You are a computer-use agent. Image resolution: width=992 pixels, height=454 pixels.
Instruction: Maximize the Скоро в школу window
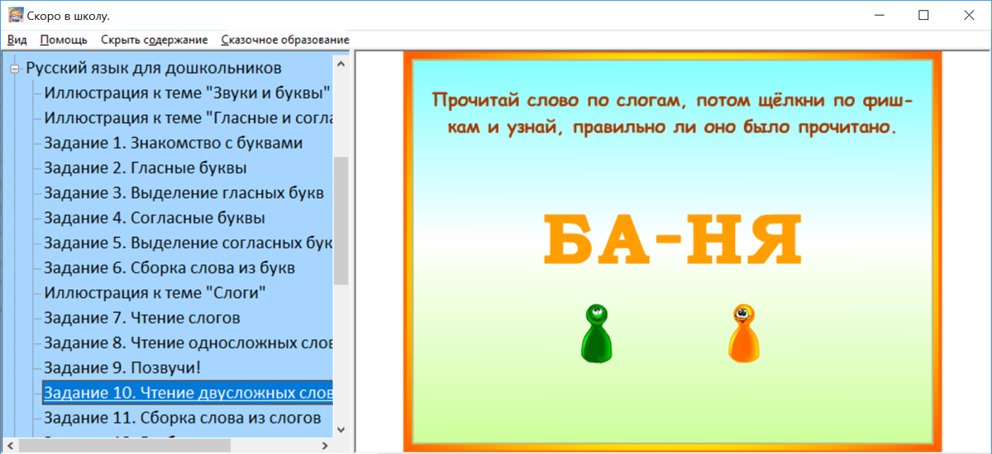pyautogui.click(x=923, y=16)
